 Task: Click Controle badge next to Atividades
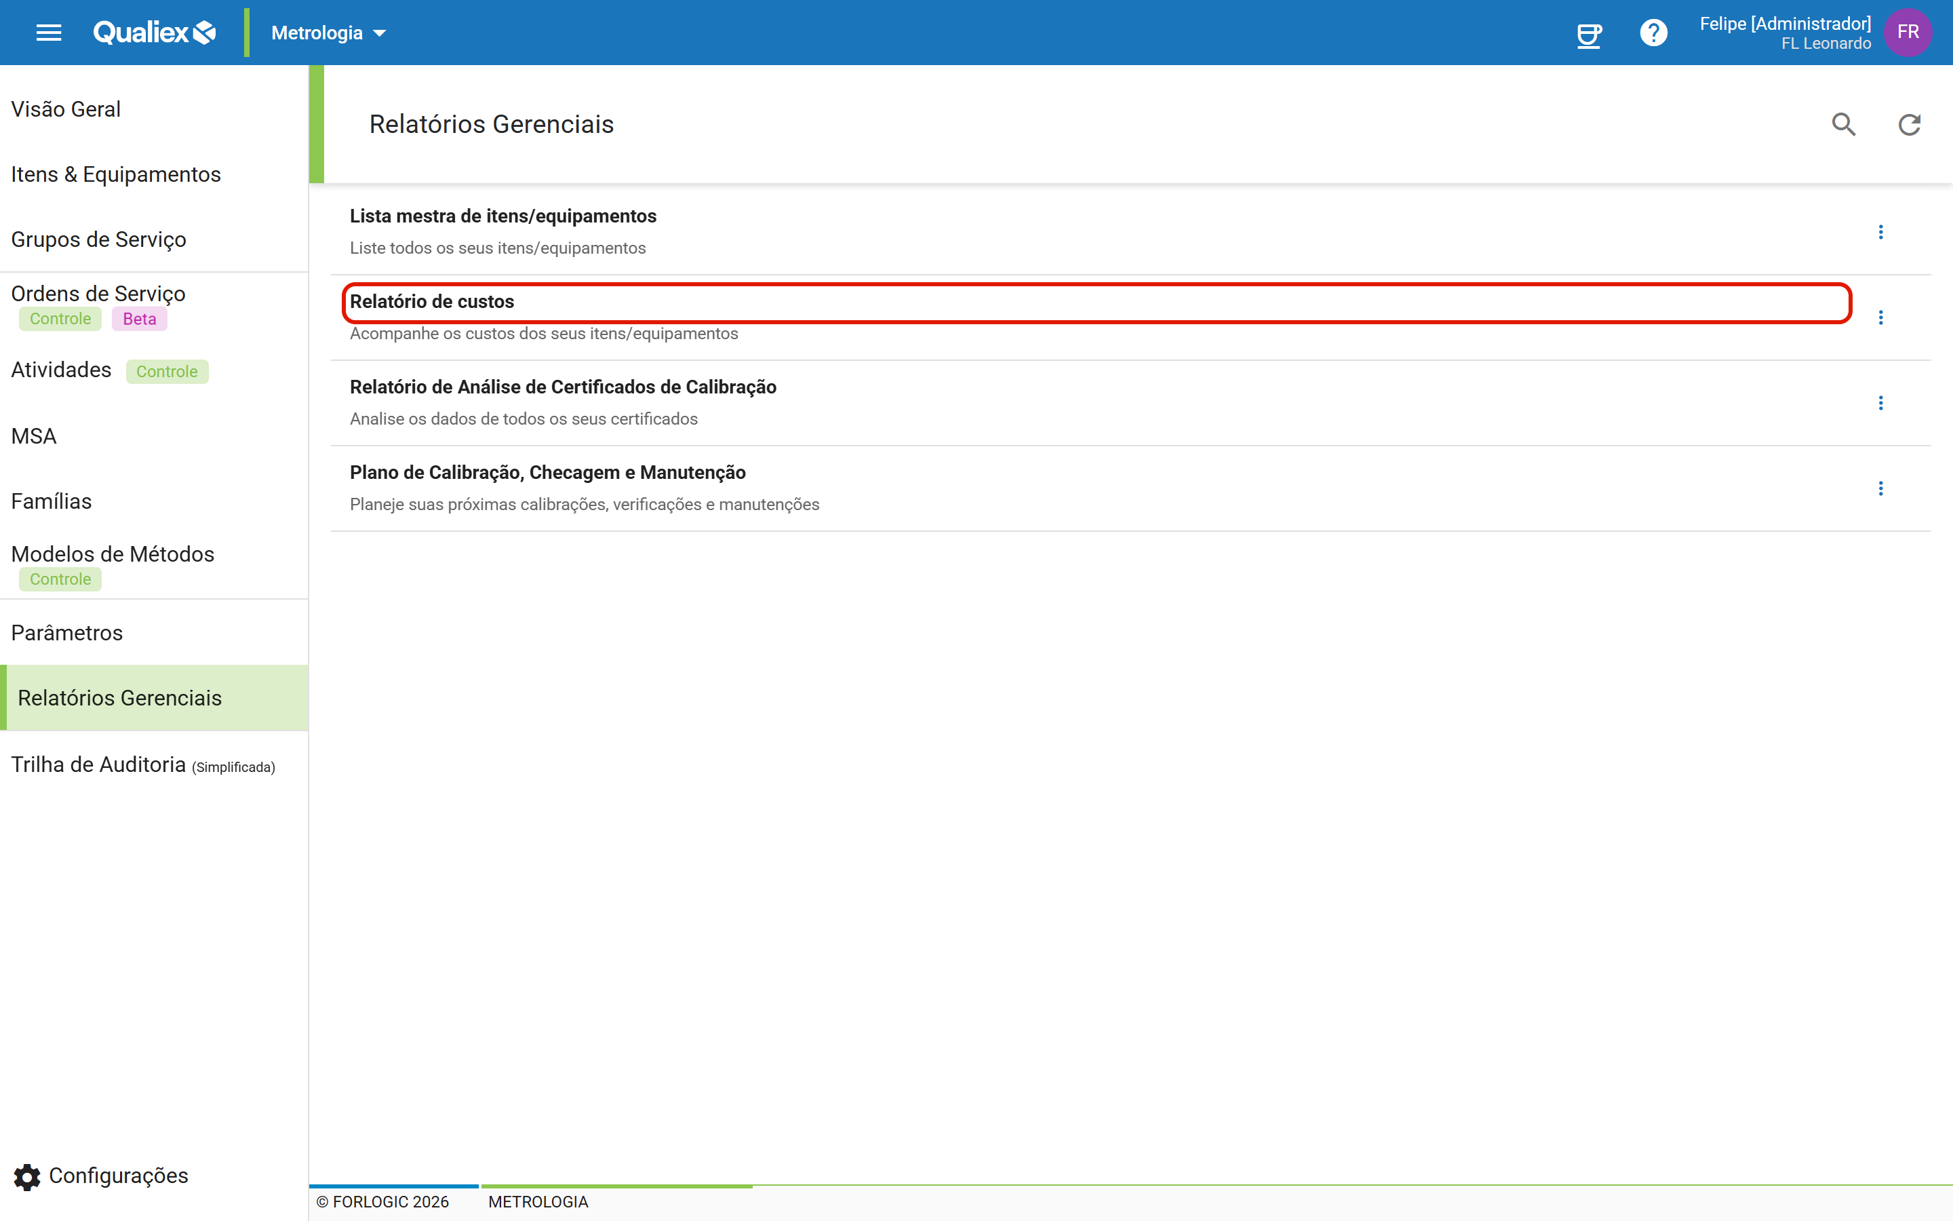pyautogui.click(x=166, y=372)
